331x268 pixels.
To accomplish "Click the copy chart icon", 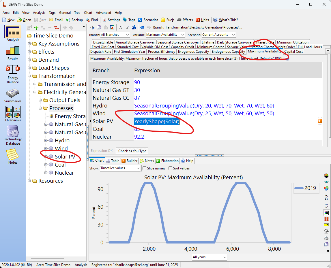I will [x=326, y=244].
